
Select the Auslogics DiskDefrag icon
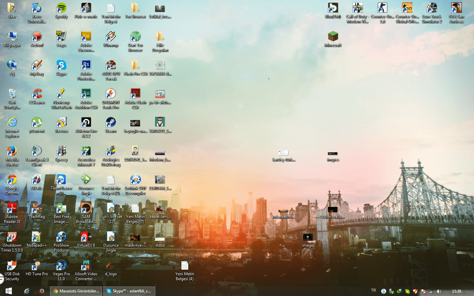coord(111,156)
